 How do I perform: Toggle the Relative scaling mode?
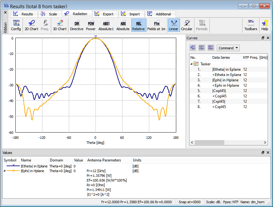click(138, 25)
